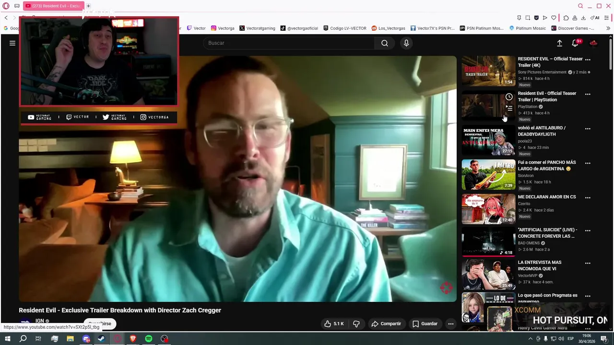Viewport: 614px width, 345px height.
Task: Open a new browser tab with plus
Action: pyautogui.click(x=88, y=6)
